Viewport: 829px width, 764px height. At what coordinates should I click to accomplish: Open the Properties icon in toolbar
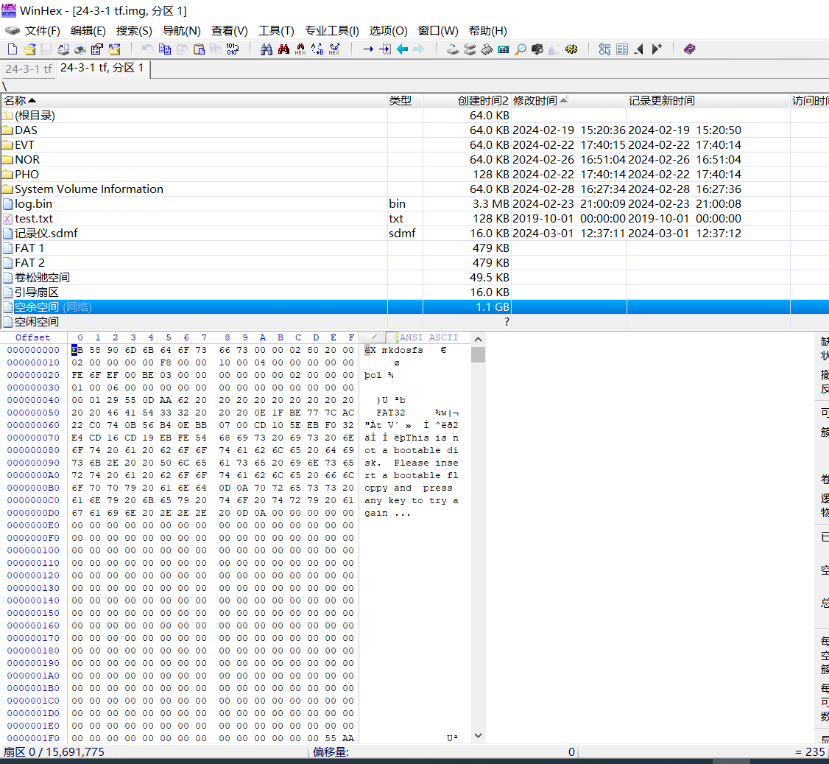pyautogui.click(x=96, y=49)
